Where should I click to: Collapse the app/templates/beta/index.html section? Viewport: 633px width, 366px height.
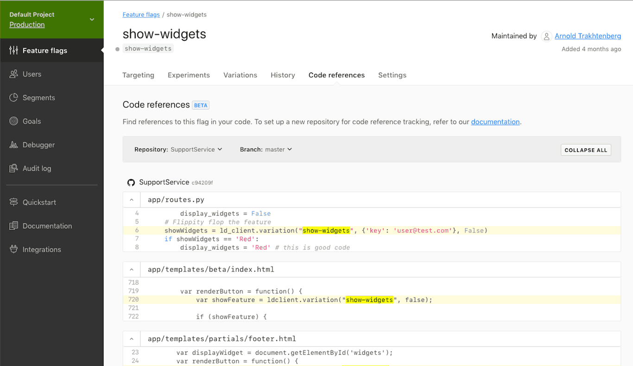click(132, 269)
